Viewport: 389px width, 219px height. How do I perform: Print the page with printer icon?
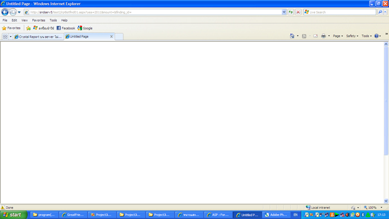[x=323, y=36]
